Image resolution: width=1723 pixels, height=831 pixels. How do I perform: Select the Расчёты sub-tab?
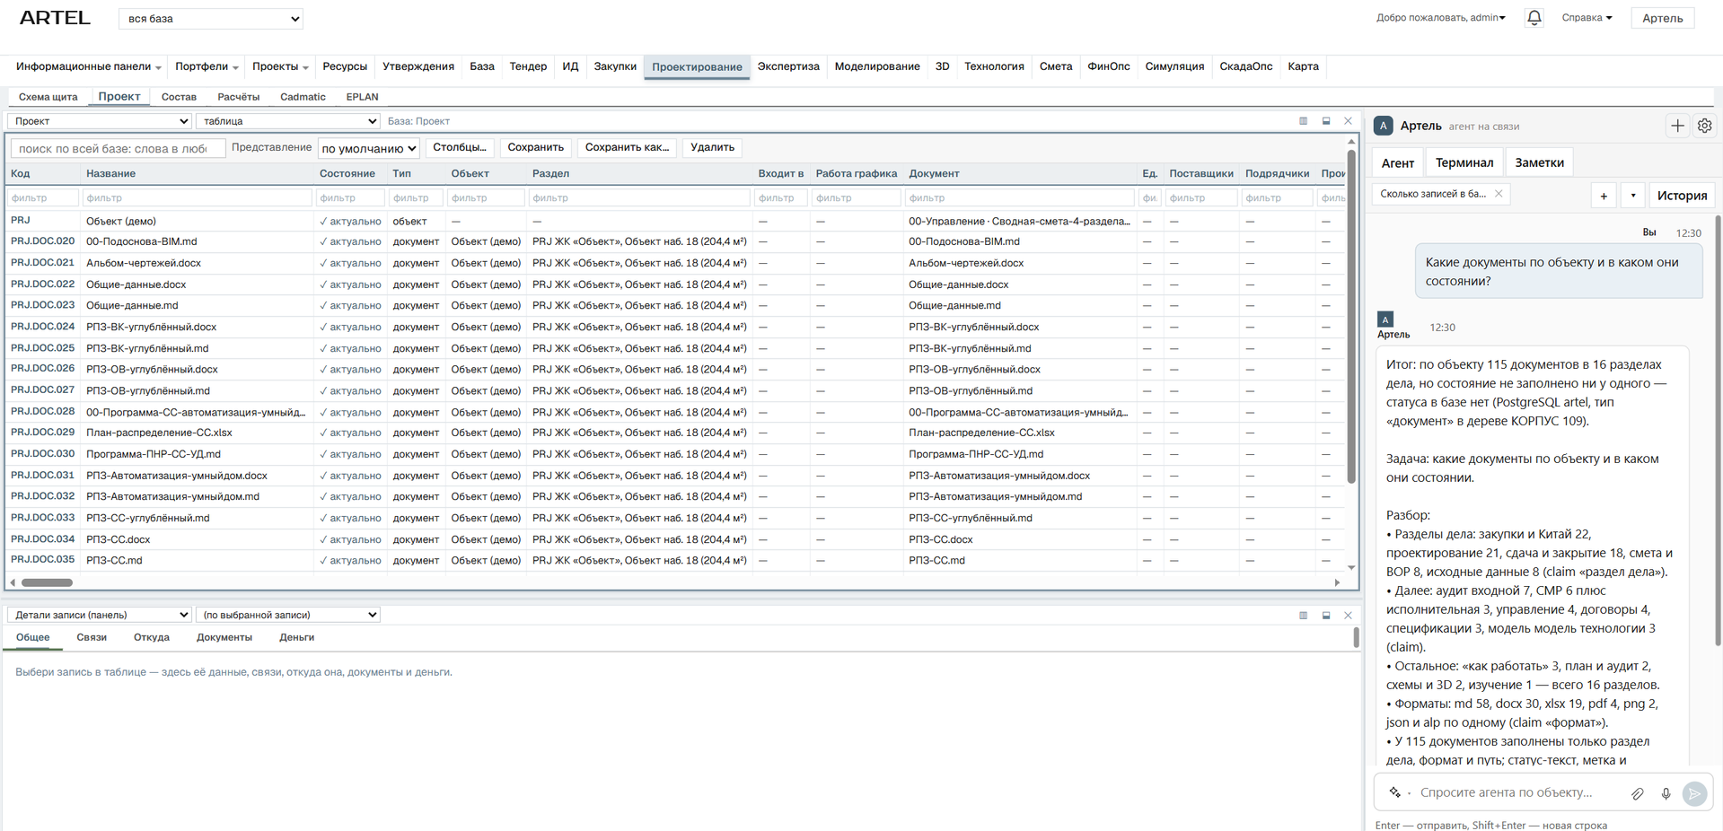coord(238,97)
